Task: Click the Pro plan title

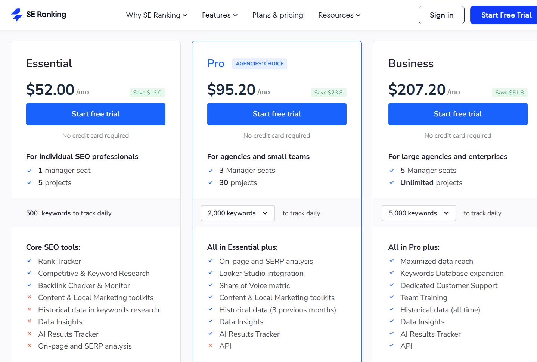Action: (x=216, y=63)
